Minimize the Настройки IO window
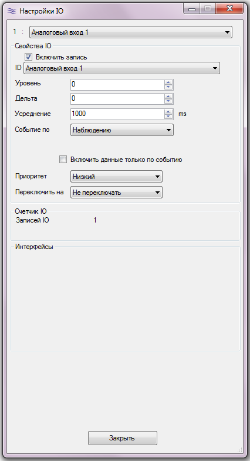The image size is (250, 461). point(192,9)
